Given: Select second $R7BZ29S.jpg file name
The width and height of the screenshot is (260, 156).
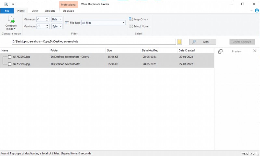Looking at the screenshot, I should pyautogui.click(x=21, y=64).
